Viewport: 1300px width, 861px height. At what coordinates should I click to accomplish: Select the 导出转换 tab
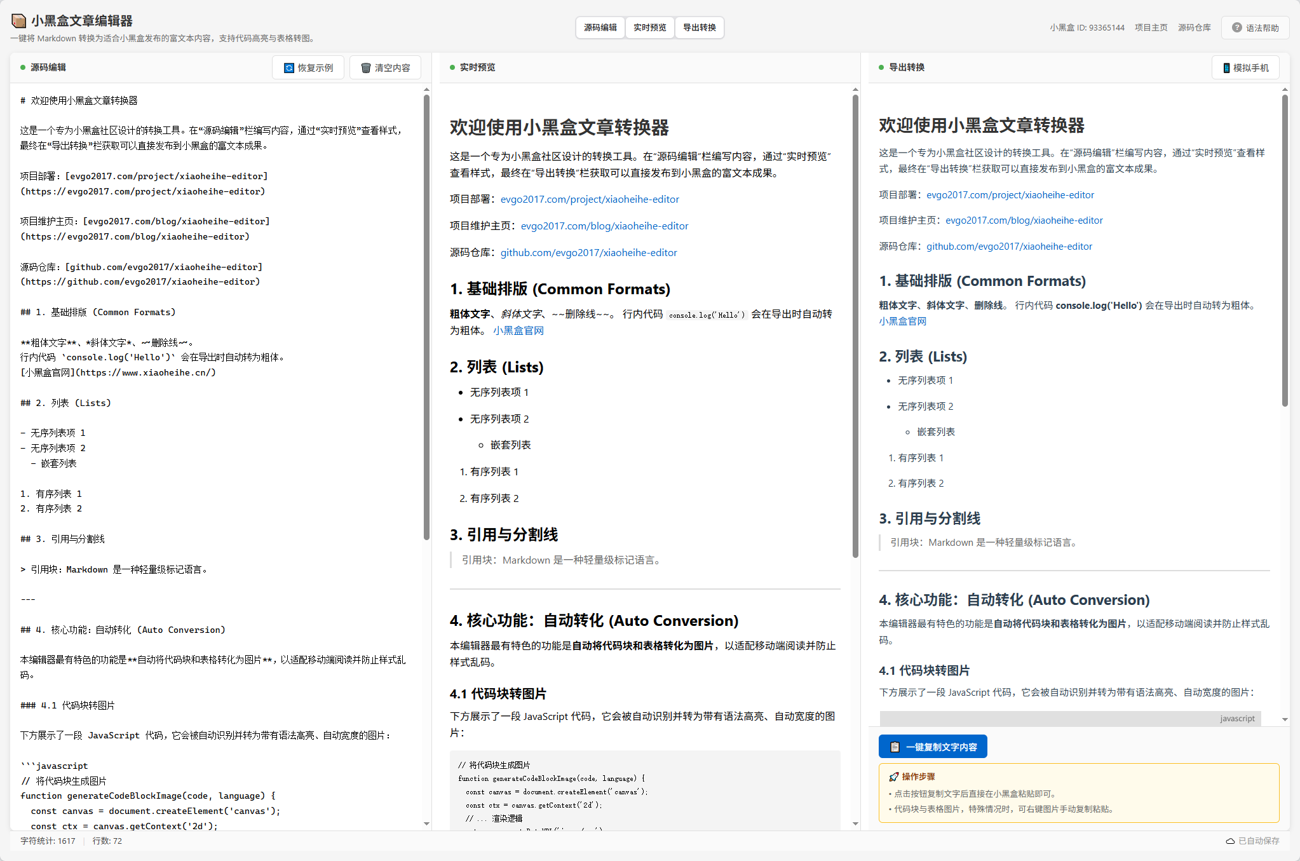pyautogui.click(x=699, y=27)
